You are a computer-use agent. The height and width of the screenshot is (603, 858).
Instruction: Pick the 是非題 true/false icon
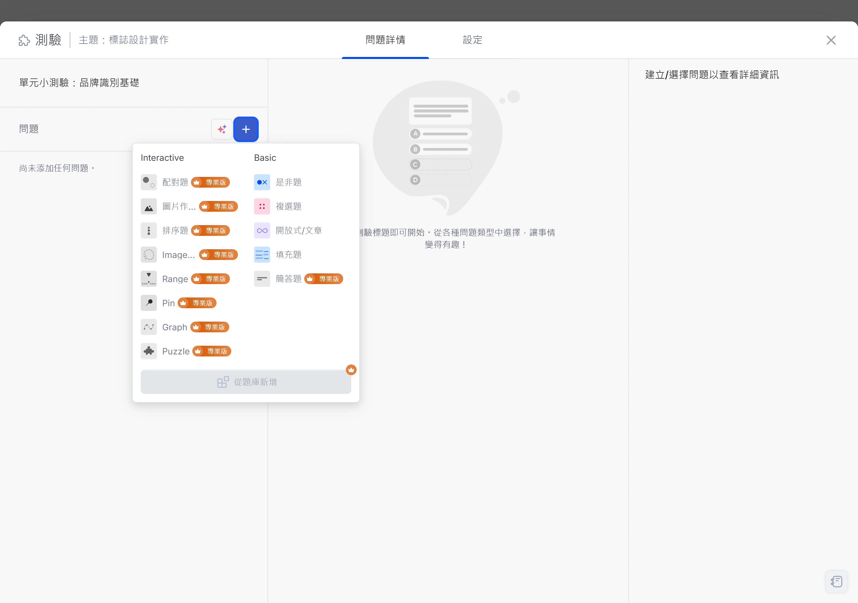tap(262, 182)
